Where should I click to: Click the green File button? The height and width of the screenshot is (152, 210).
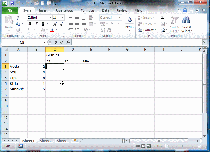coord(10,10)
